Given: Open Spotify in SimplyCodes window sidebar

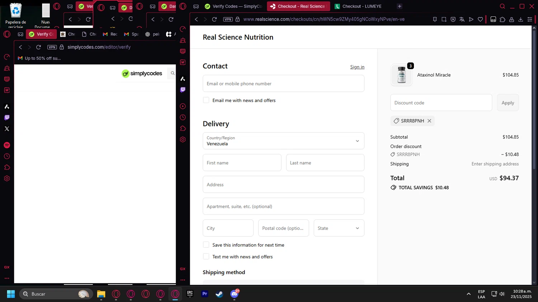Looking at the screenshot, I should [7, 145].
